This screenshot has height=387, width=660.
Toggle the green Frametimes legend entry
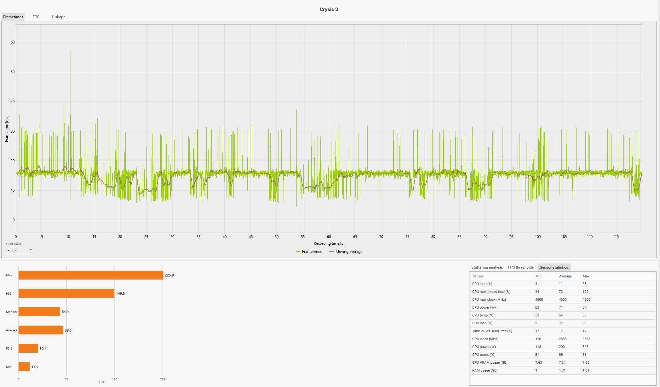309,252
